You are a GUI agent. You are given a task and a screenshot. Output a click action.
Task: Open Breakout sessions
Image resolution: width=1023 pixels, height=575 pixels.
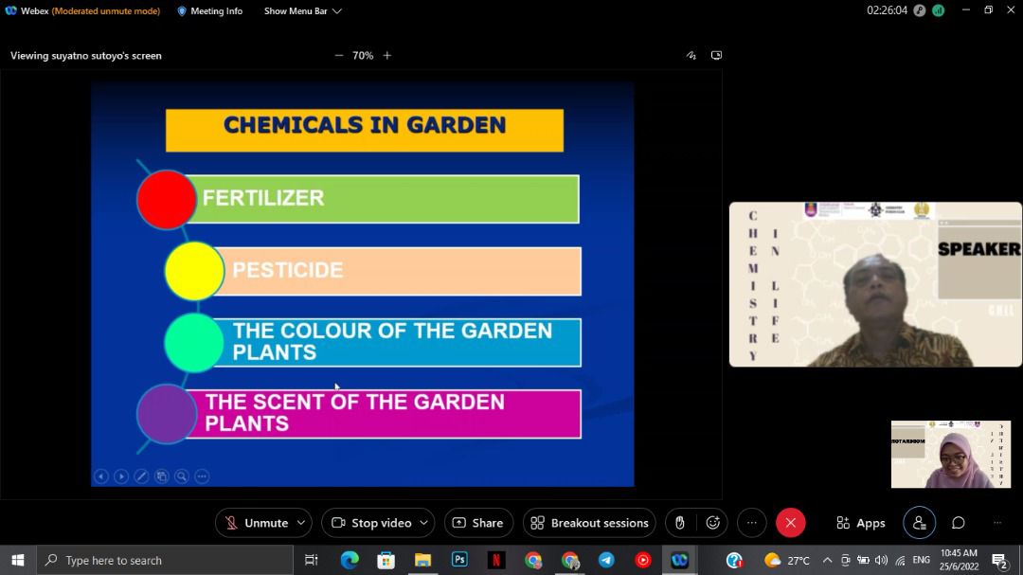(x=589, y=523)
